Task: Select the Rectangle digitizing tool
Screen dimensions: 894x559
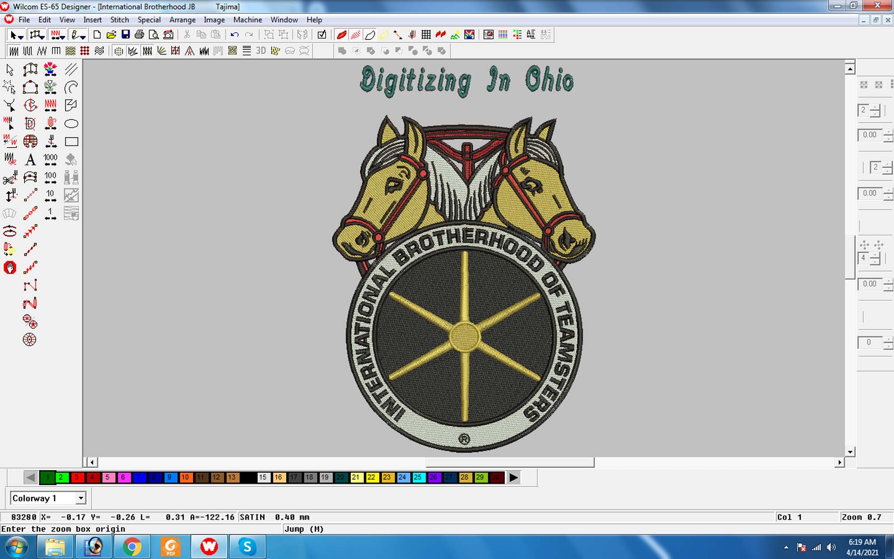Action: point(72,142)
